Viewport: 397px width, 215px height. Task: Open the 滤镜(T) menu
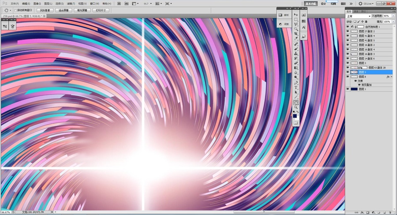(x=71, y=4)
